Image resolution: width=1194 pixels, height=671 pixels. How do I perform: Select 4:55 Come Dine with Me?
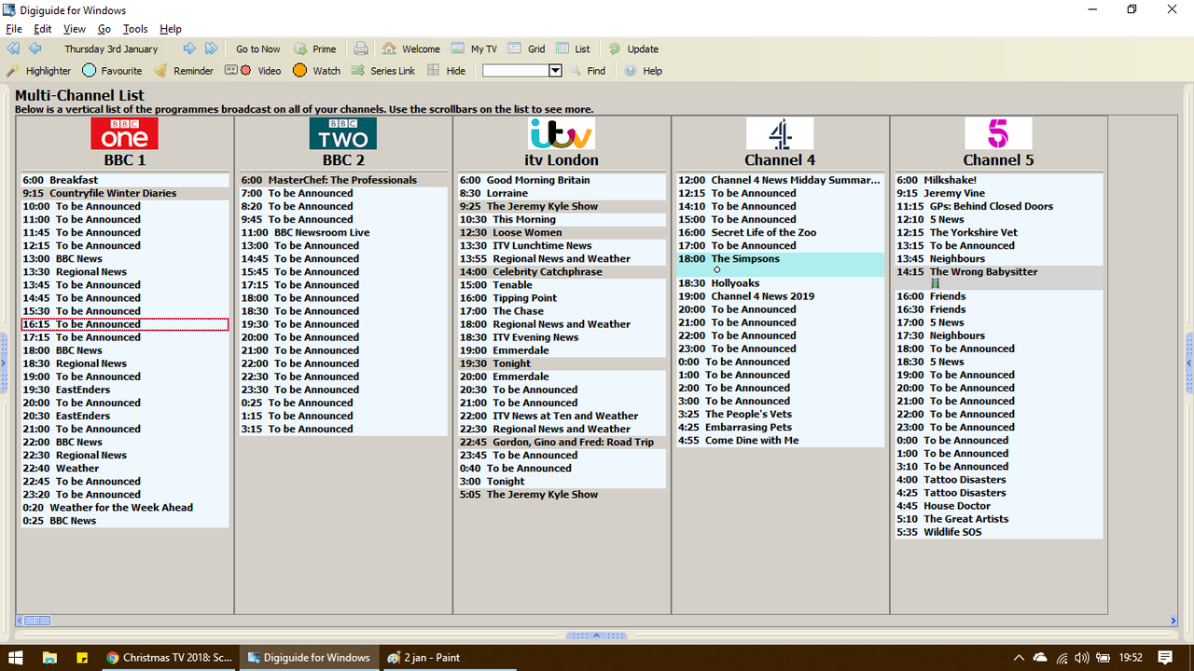click(x=780, y=440)
